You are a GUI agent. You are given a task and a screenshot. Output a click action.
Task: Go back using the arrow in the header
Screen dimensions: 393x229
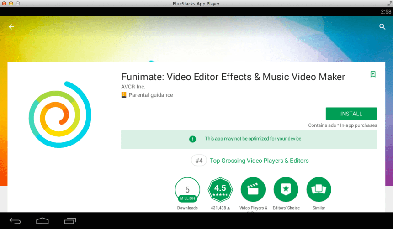11,27
